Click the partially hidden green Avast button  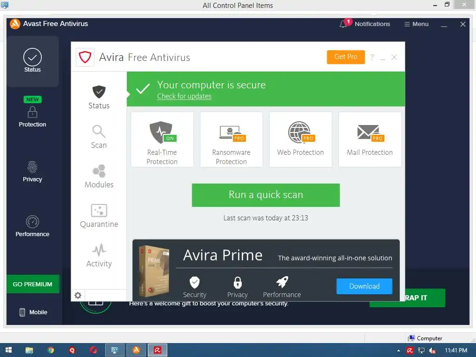pyautogui.click(x=425, y=298)
